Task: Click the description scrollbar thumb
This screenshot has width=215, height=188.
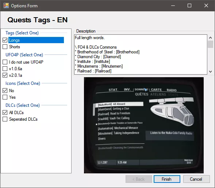Action: coord(210,44)
